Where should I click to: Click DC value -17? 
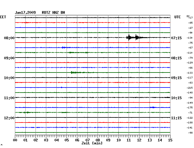point(190,18)
